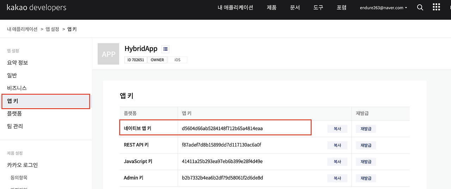Open the apps grid icon
451x189 pixels.
436,7
